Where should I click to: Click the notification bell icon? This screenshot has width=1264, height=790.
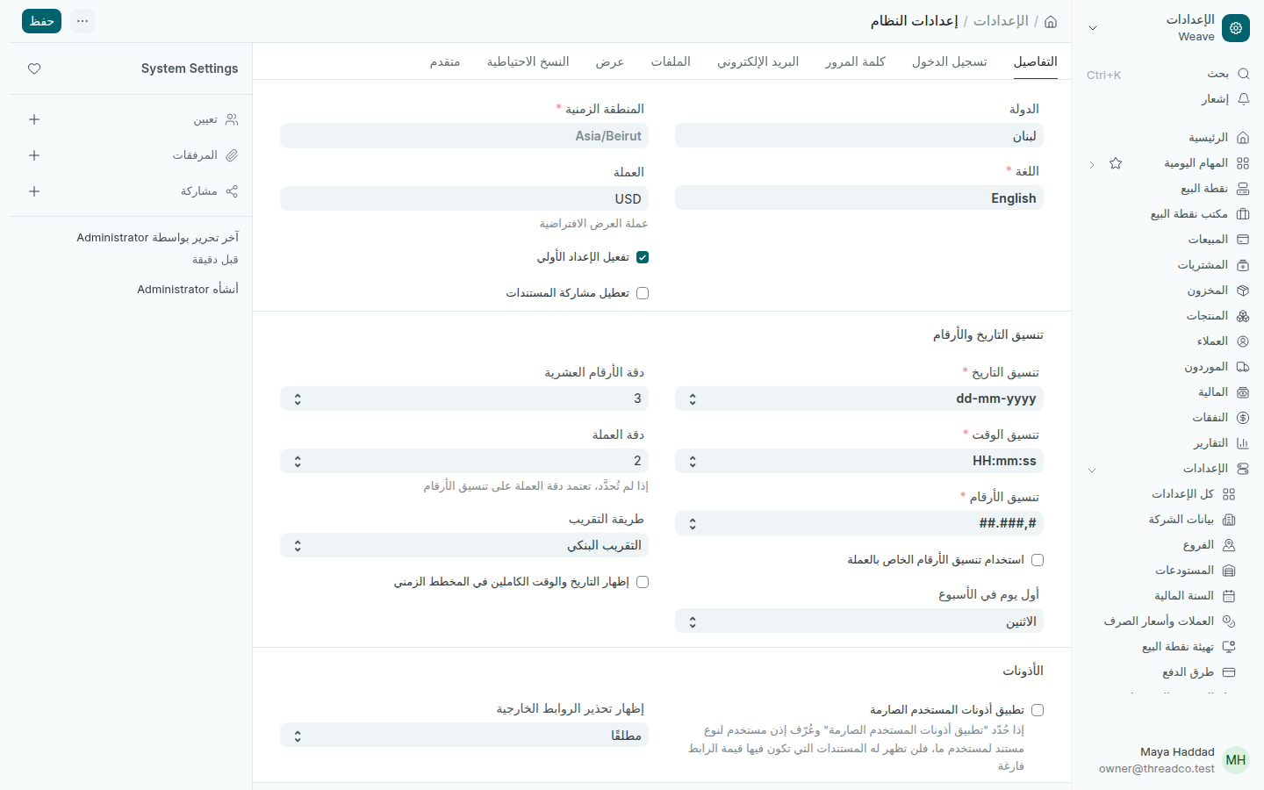pyautogui.click(x=1243, y=99)
